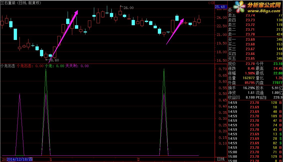Click the split-window square icon above the chart

click(x=213, y=3)
